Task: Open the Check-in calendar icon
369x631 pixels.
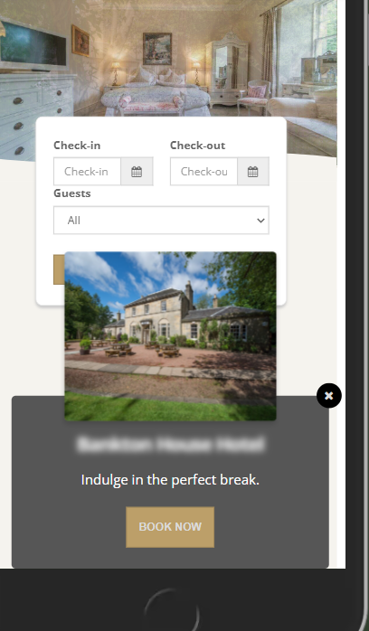Action: 137,172
